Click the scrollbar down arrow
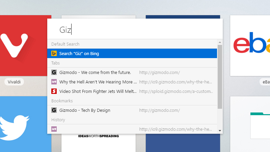The width and height of the screenshot is (270, 152). tap(220, 131)
